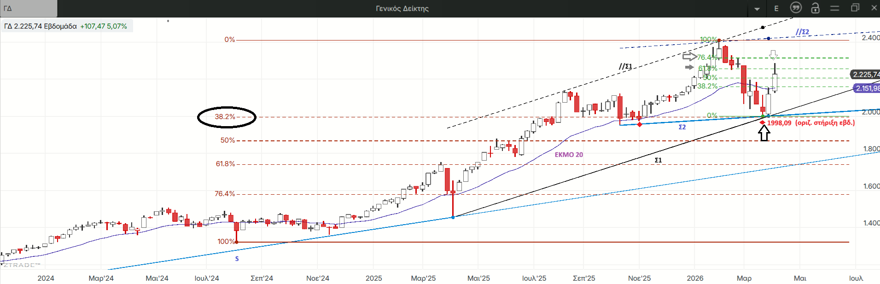Image resolution: width=880 pixels, height=284 pixels.
Task: Expand the title bar dropdown arrow
Action: pyautogui.click(x=757, y=9)
